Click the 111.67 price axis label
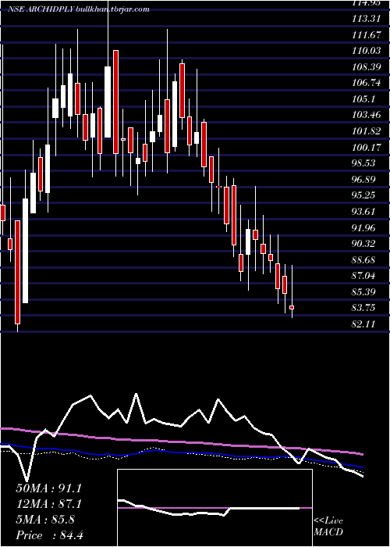This screenshot has width=390, height=547. [365, 35]
